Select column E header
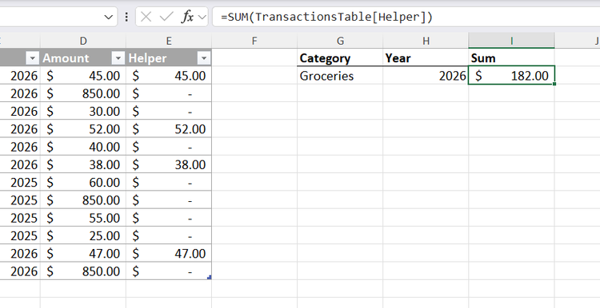 pos(169,41)
